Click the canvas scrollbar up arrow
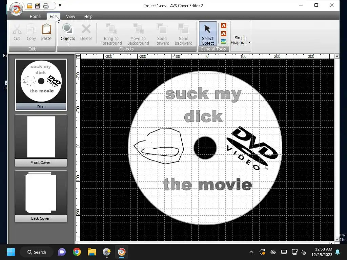This screenshot has width=347, height=260. coord(337,56)
